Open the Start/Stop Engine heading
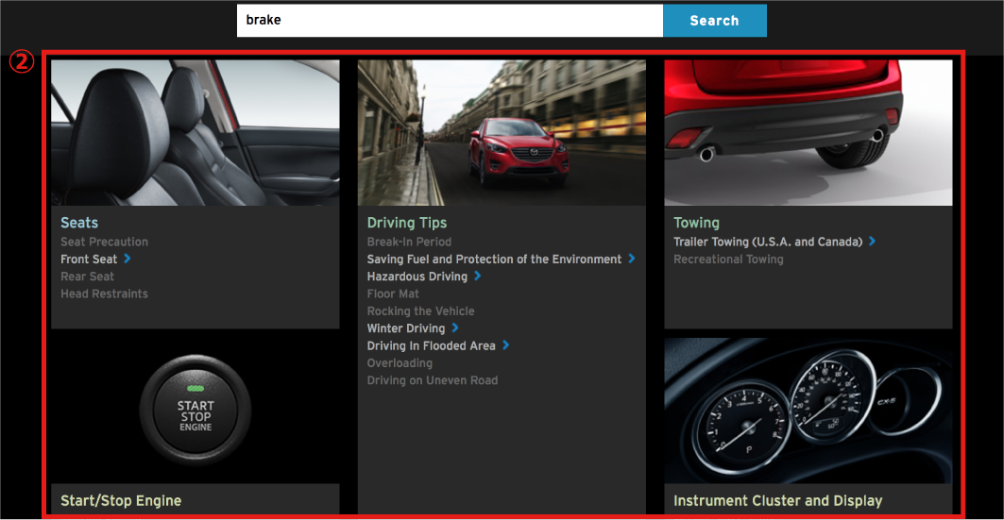 (121, 501)
